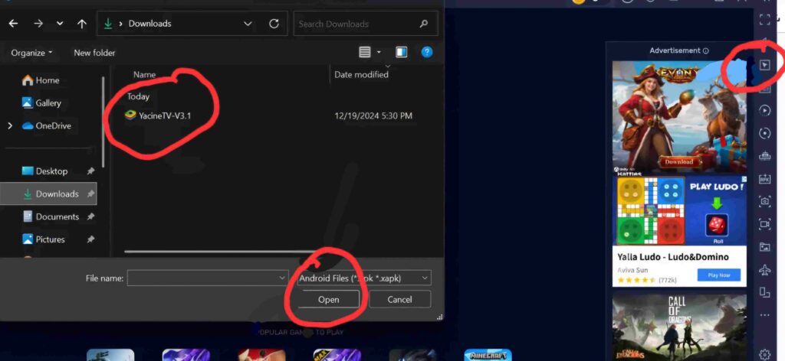
Task: Refresh the Downloads folder listing
Action: pos(274,24)
